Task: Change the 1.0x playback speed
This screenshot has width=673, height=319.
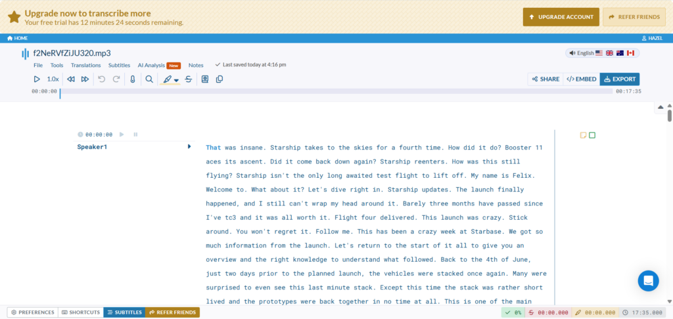Action: 53,79
